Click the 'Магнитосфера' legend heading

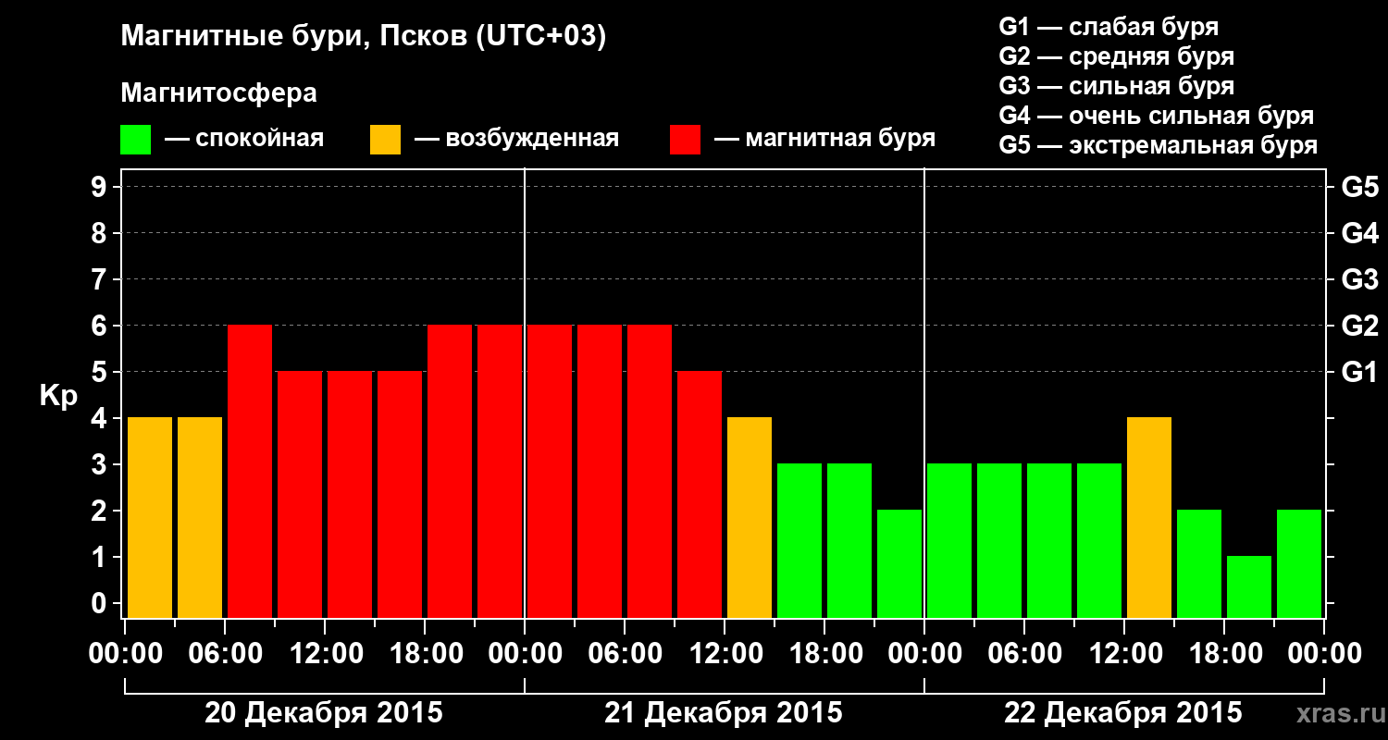[218, 93]
